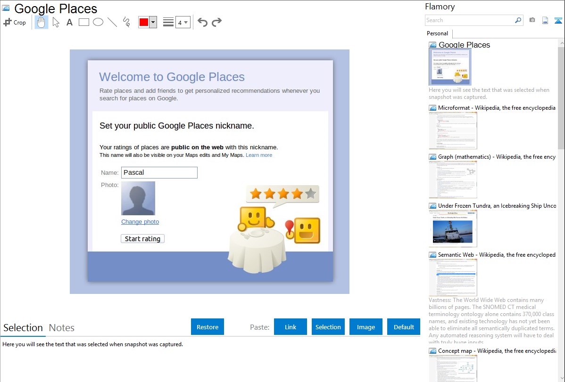Redo the last annotation
Image resolution: width=565 pixels, height=382 pixels.
216,22
